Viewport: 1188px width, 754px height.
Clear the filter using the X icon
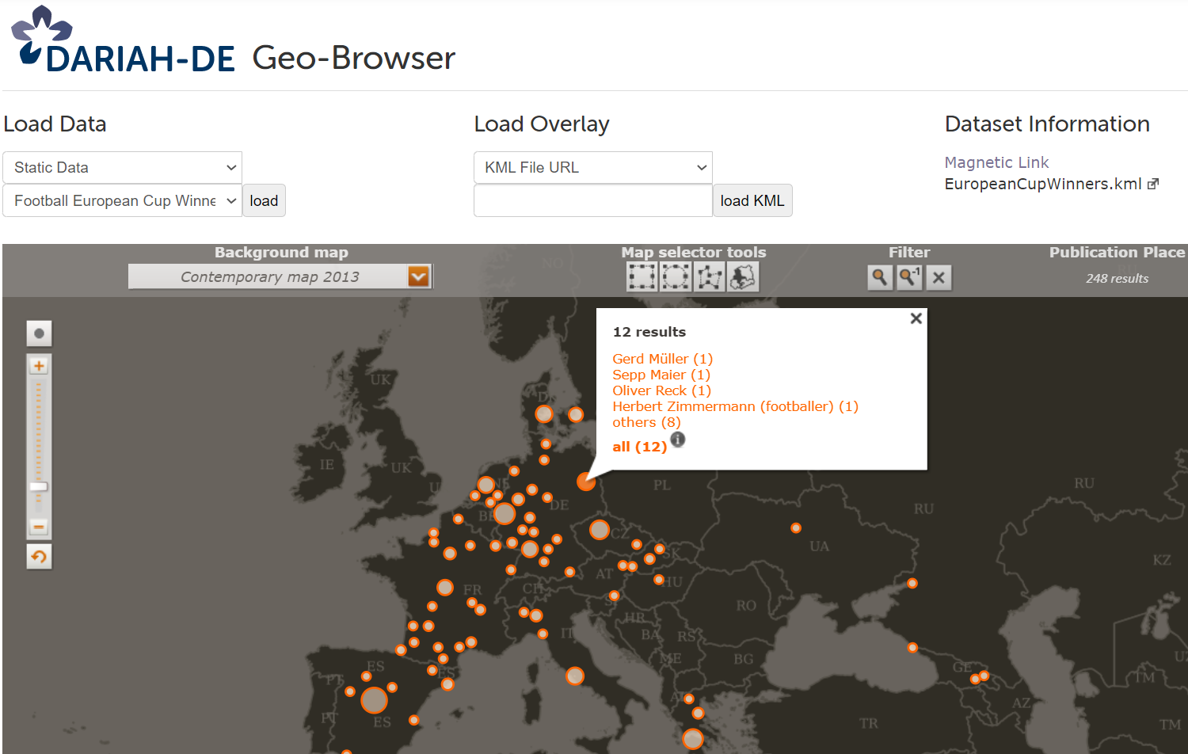click(939, 277)
